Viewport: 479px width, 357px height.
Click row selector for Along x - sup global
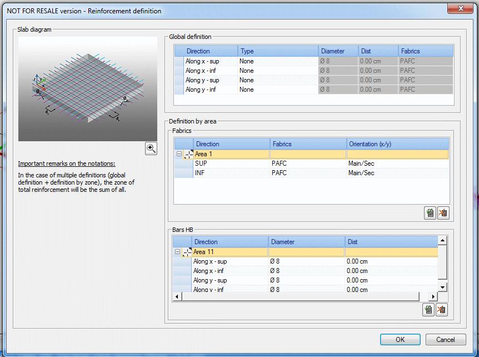[179, 61]
